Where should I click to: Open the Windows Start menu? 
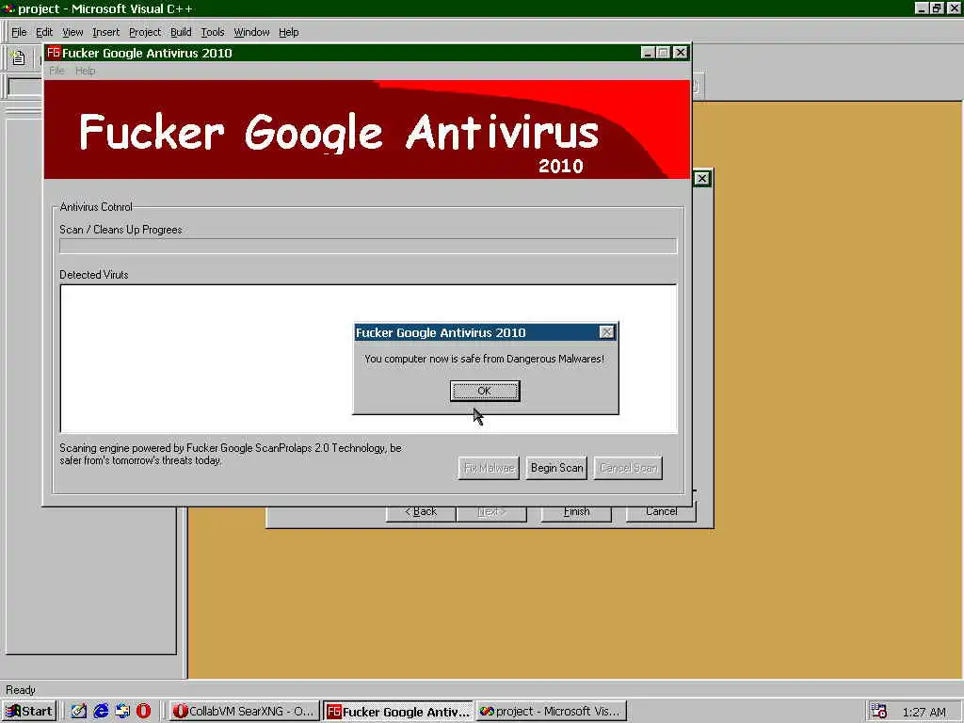[x=29, y=712]
